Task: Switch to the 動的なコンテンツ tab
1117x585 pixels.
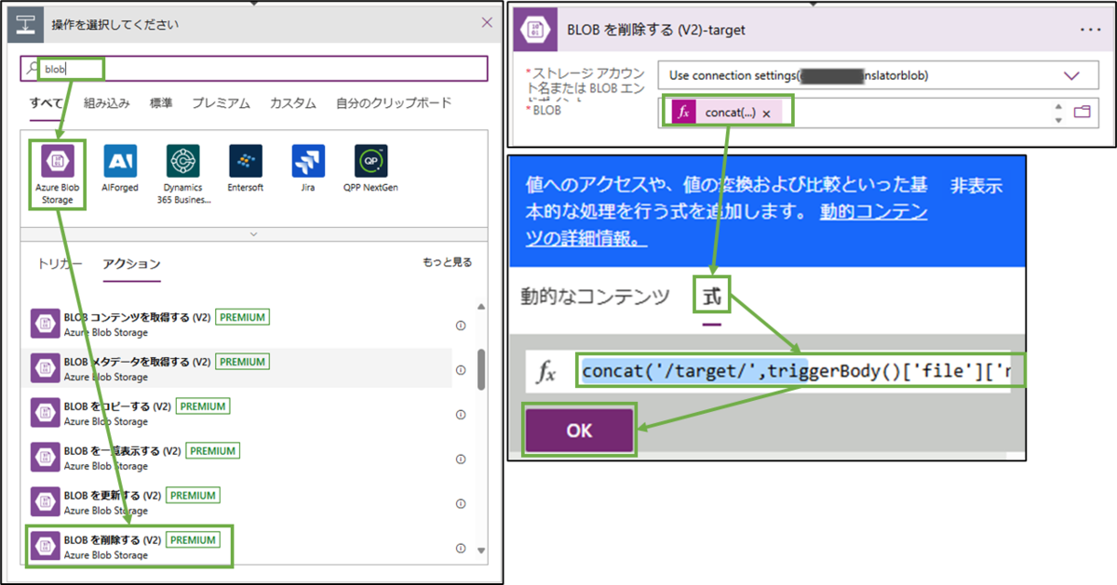Action: click(595, 297)
